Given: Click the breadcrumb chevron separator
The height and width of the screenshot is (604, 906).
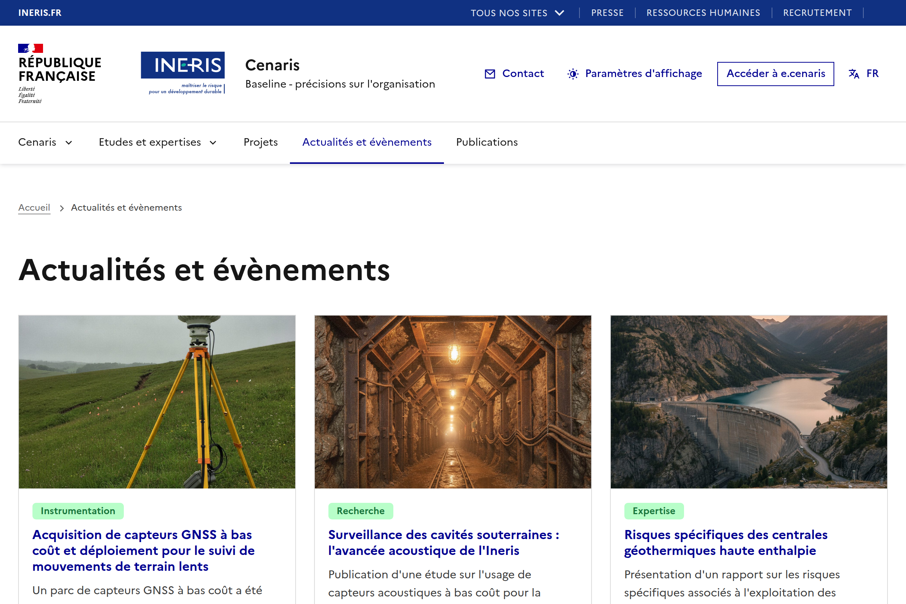Looking at the screenshot, I should click(62, 208).
